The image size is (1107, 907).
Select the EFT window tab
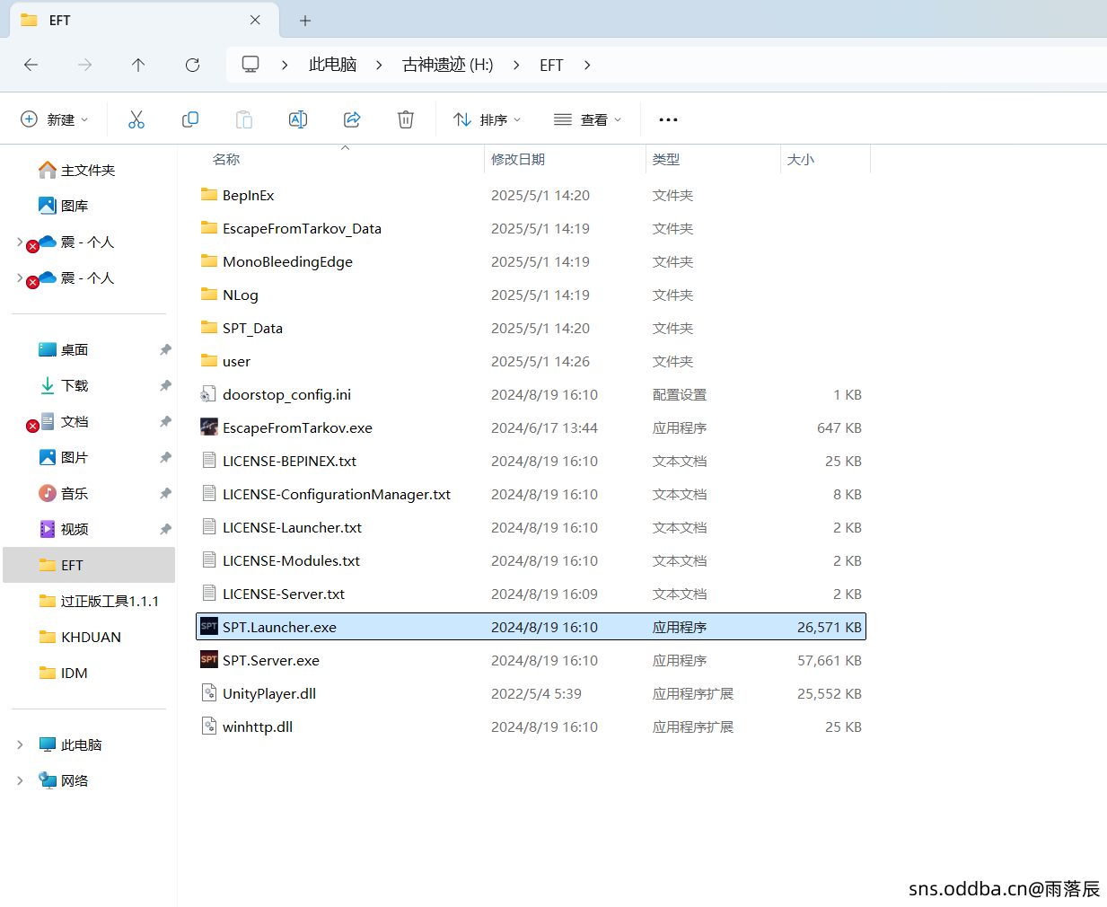(x=144, y=20)
